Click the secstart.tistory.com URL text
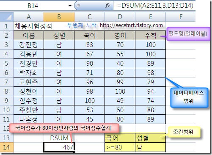The height and width of the screenshot is (155, 212). [x=131, y=25]
